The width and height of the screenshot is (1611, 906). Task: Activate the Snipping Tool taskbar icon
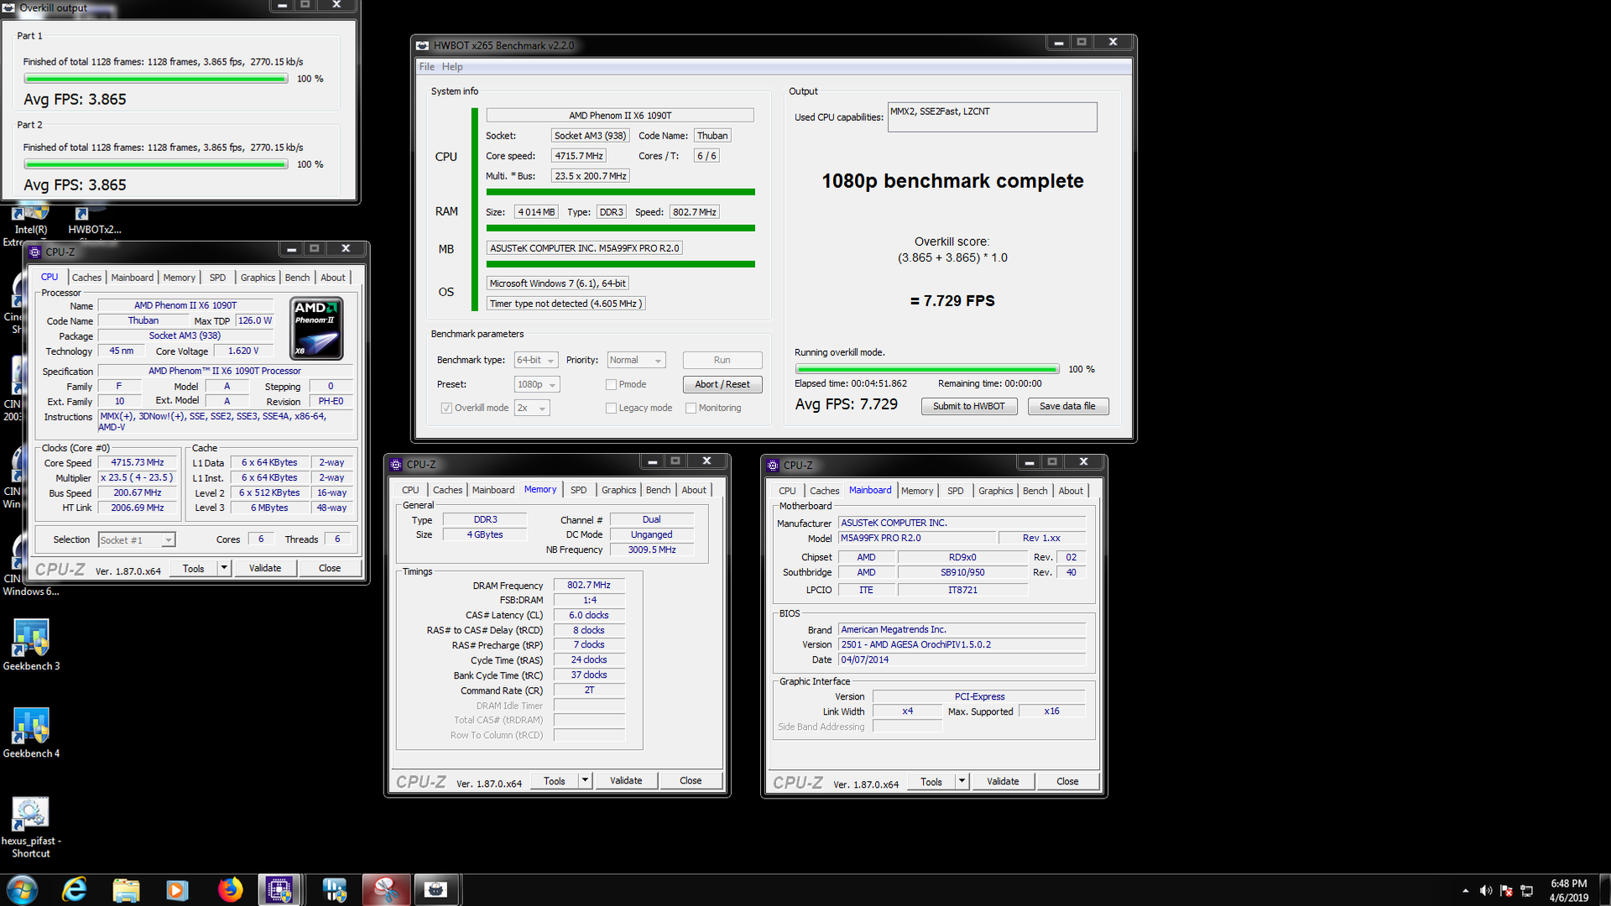point(386,889)
